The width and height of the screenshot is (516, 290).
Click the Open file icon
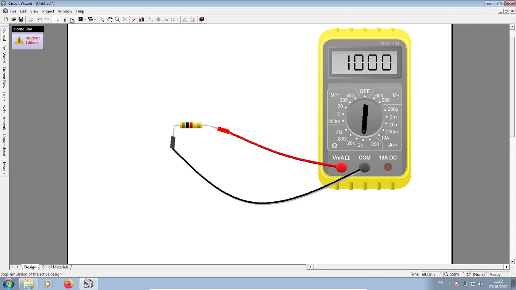(13, 19)
